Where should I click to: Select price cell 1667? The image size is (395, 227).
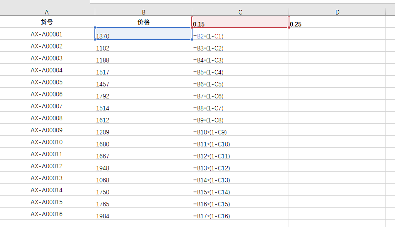[144, 154]
